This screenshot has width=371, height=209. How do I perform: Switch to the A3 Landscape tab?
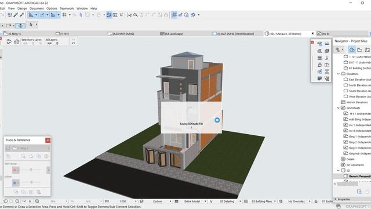[174, 34]
